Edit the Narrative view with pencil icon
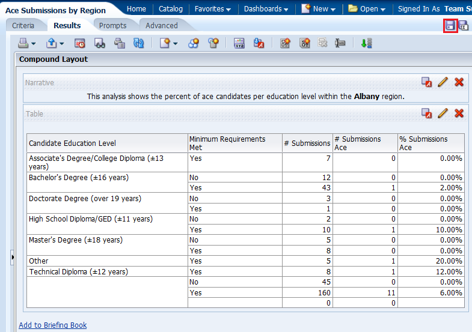Image resolution: width=472 pixels, height=332 pixels. click(x=443, y=82)
